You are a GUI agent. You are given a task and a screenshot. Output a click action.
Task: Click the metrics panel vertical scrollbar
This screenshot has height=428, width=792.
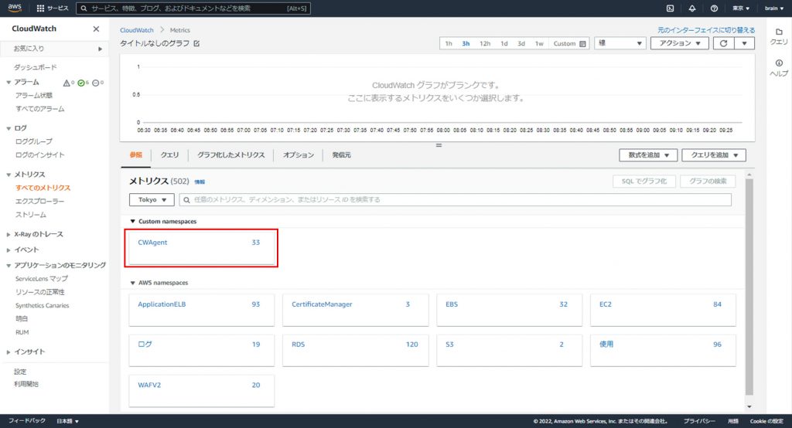749,287
